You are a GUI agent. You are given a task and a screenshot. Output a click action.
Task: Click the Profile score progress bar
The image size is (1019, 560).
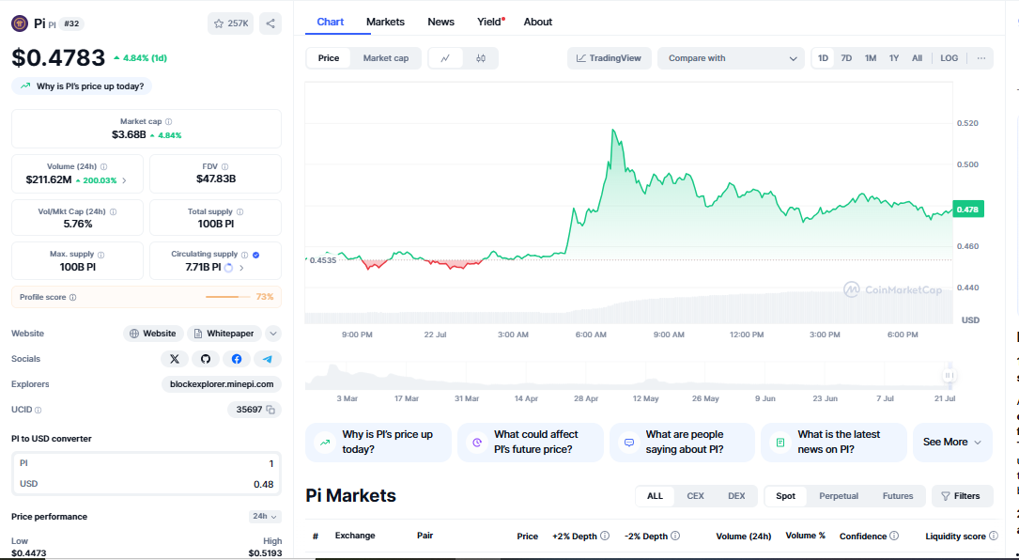(x=227, y=297)
